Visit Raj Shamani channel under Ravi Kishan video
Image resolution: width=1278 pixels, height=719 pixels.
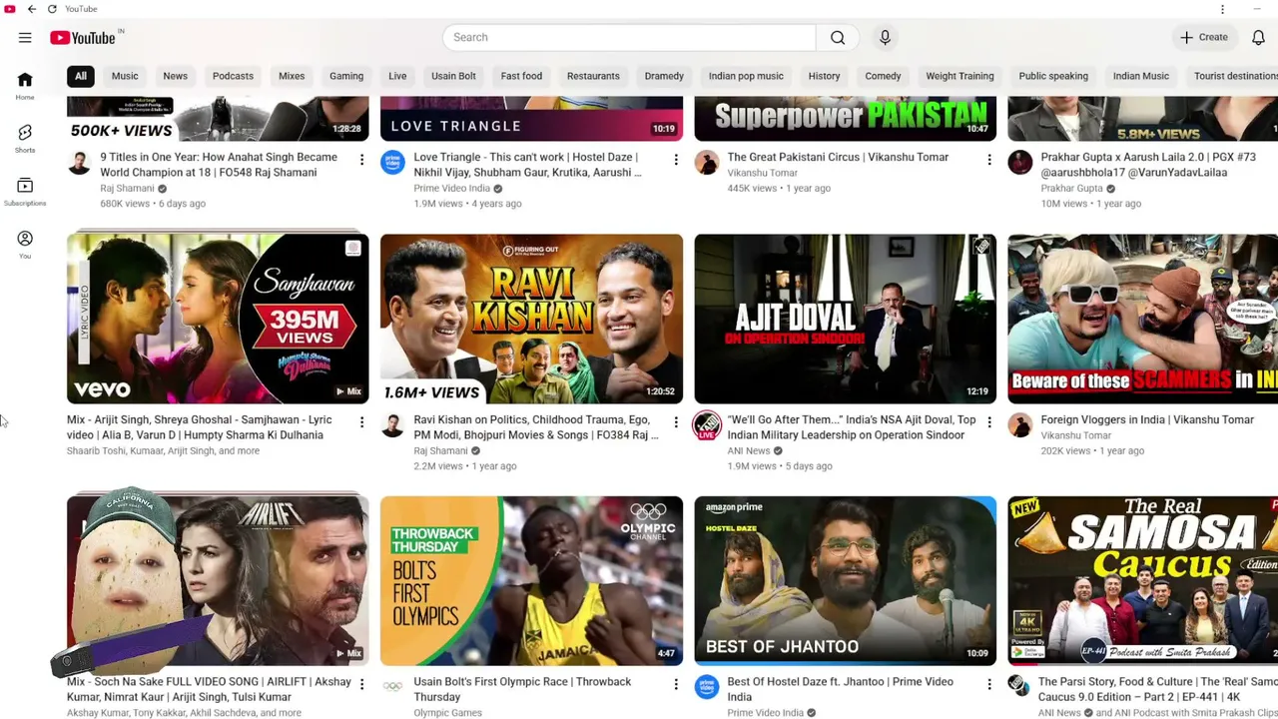[x=440, y=450]
